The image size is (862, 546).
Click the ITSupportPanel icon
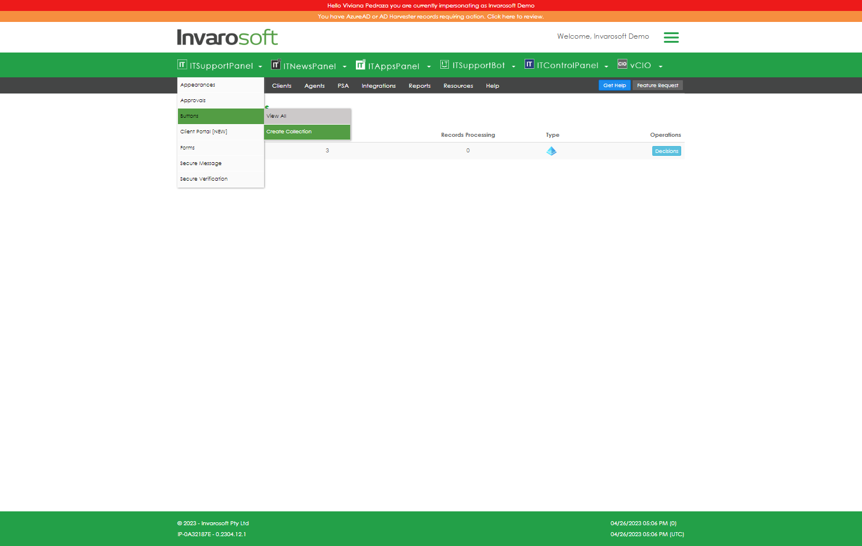(x=182, y=65)
